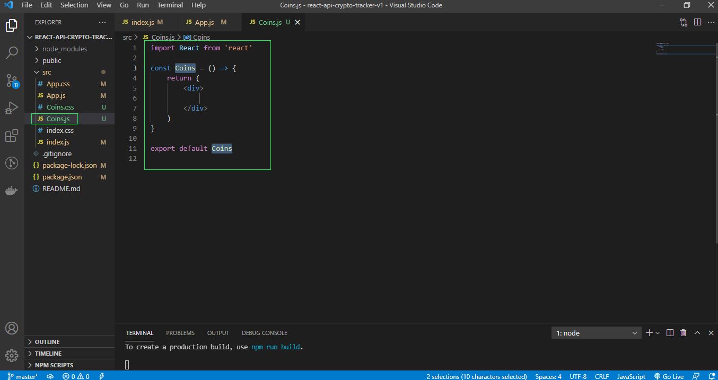Switch to the PROBLEMS panel tab
The width and height of the screenshot is (718, 380).
click(x=180, y=333)
